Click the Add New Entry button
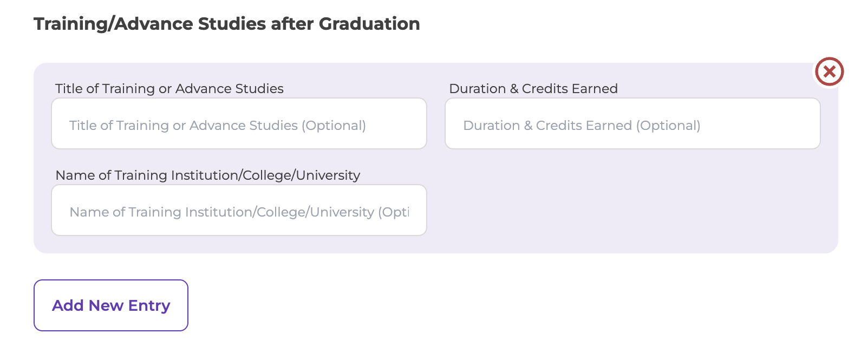The height and width of the screenshot is (353, 861). [x=111, y=305]
